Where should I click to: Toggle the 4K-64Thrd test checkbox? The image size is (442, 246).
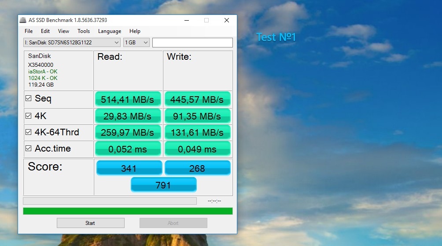(x=29, y=132)
